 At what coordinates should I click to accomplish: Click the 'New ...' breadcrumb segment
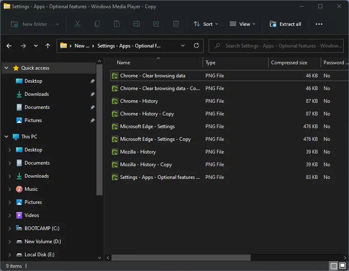click(x=82, y=46)
